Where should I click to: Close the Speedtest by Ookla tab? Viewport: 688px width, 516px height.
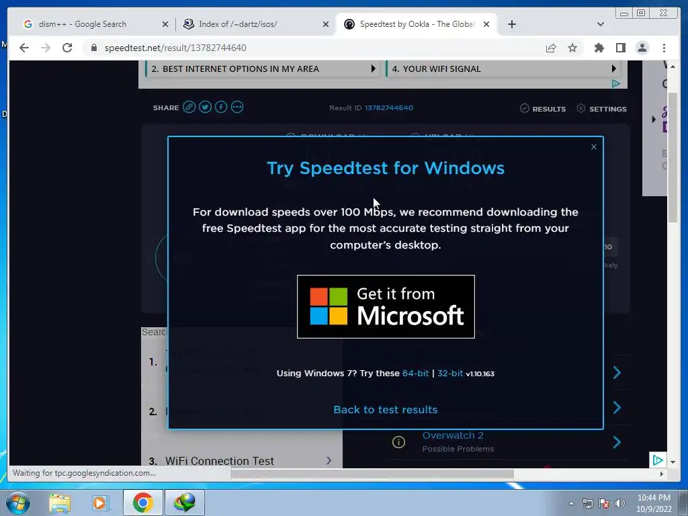pos(486,24)
